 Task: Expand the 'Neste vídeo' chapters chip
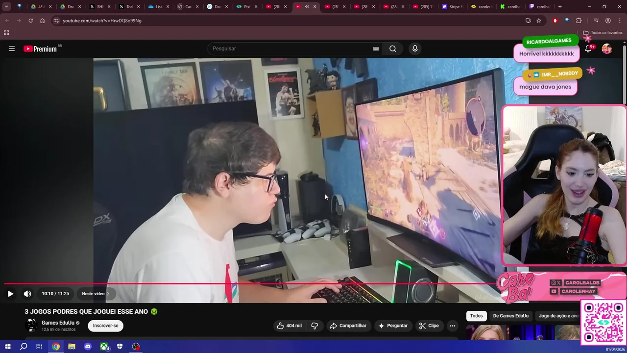click(x=96, y=294)
